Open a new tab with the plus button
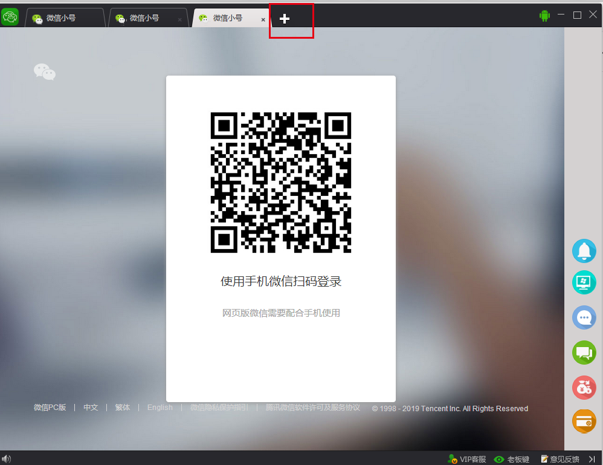The width and height of the screenshot is (603, 465). pos(284,19)
